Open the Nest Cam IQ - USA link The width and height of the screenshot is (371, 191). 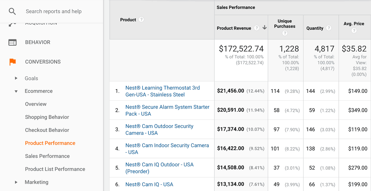pos(149,184)
